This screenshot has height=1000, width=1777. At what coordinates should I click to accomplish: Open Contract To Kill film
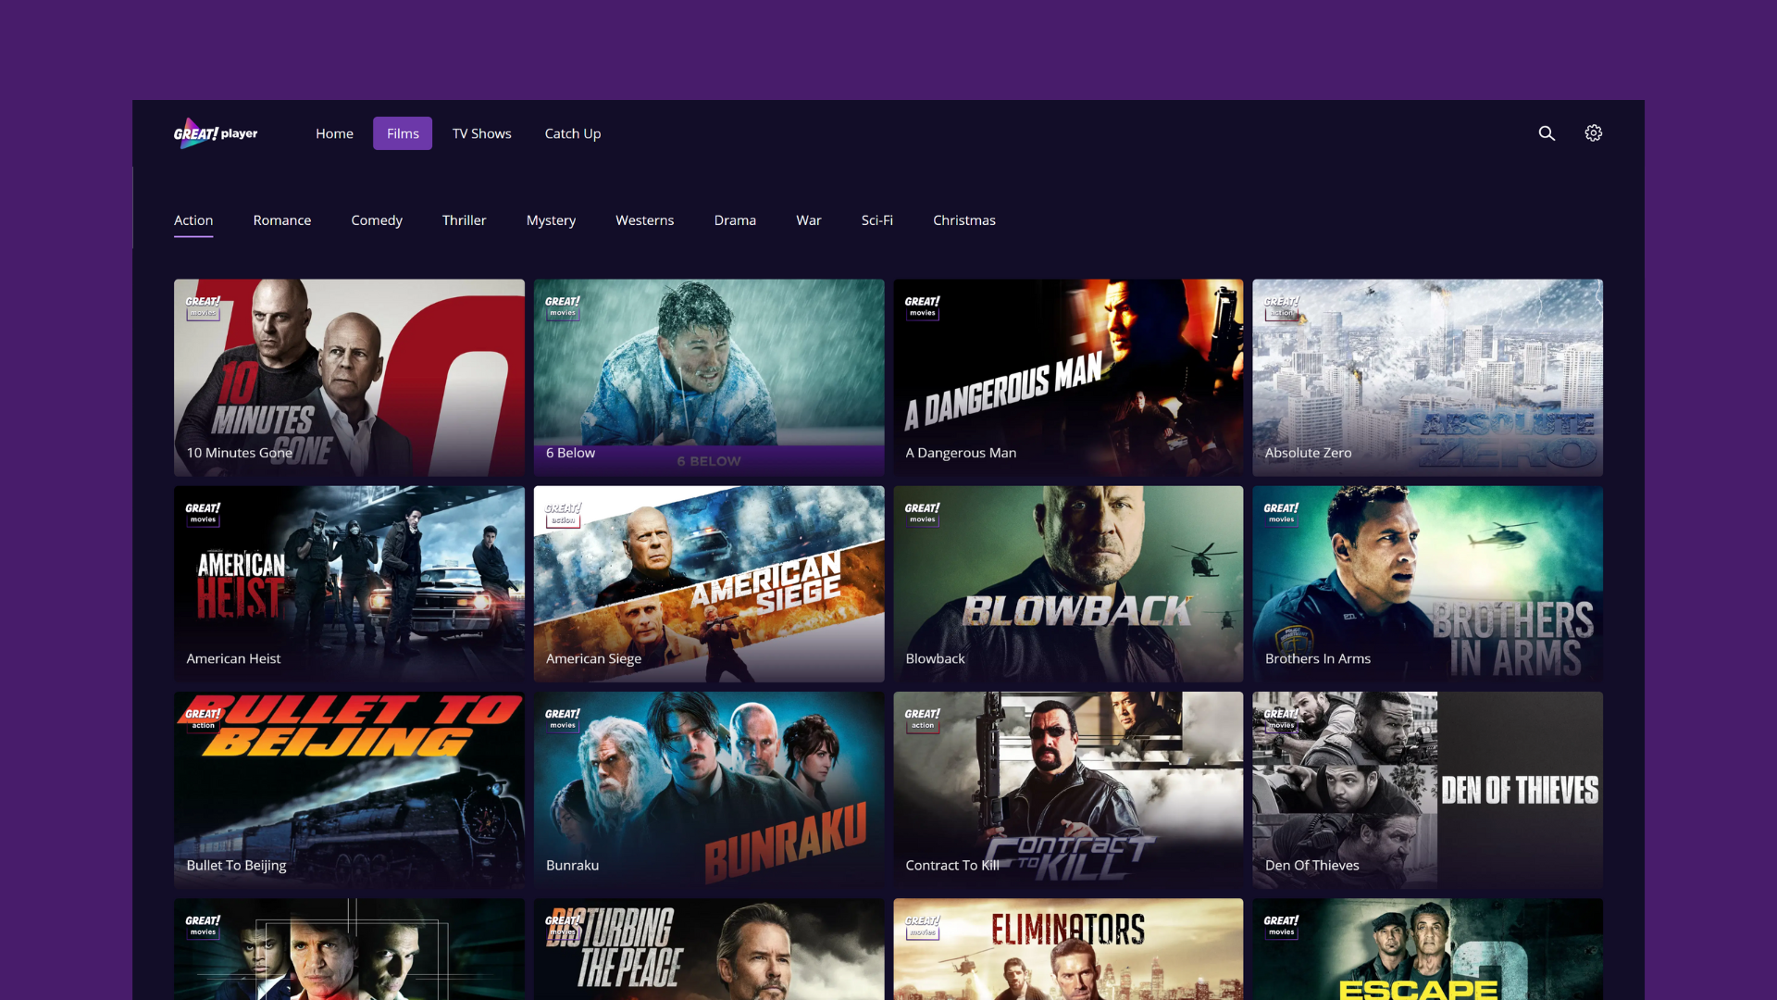[x=1068, y=790]
